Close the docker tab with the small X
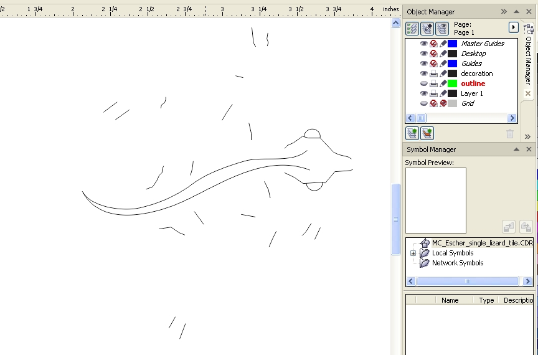 point(528,93)
